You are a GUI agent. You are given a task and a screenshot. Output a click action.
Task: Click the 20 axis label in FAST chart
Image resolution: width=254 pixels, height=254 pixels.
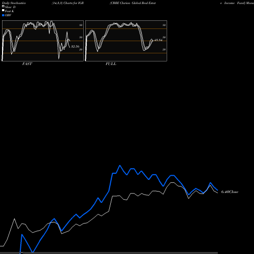coord(81,49)
